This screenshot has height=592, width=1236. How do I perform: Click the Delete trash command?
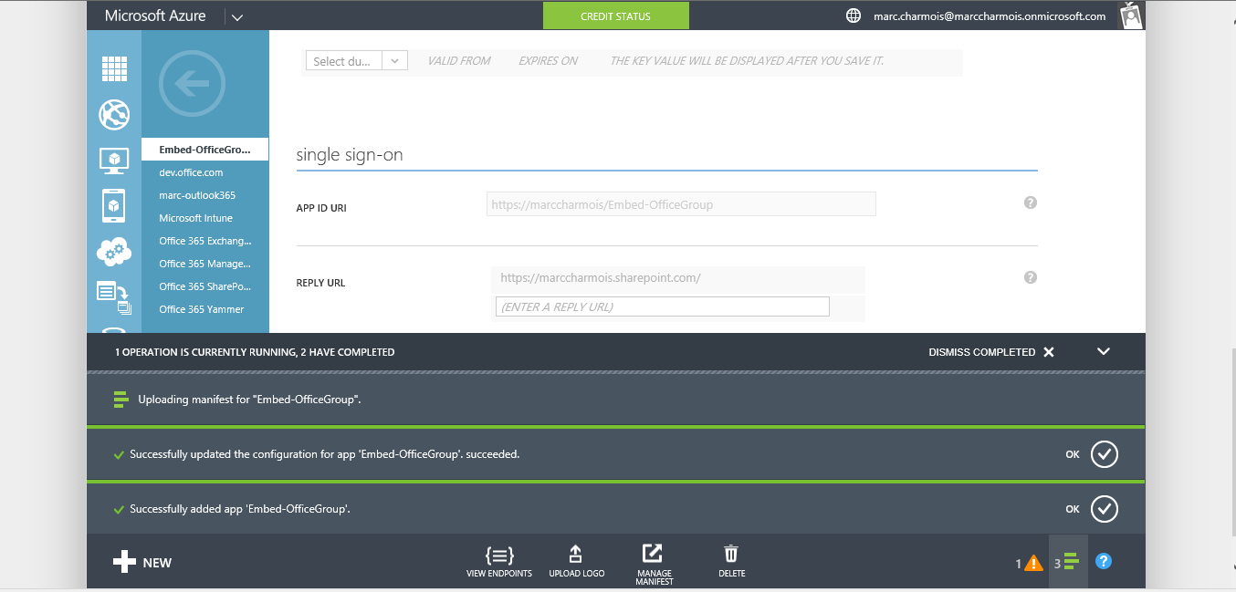click(x=731, y=562)
